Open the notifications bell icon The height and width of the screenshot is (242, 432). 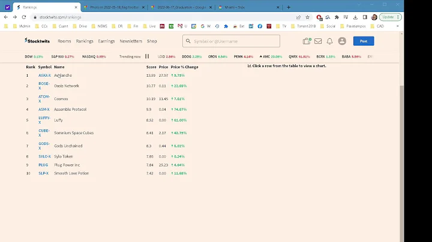[329, 41]
